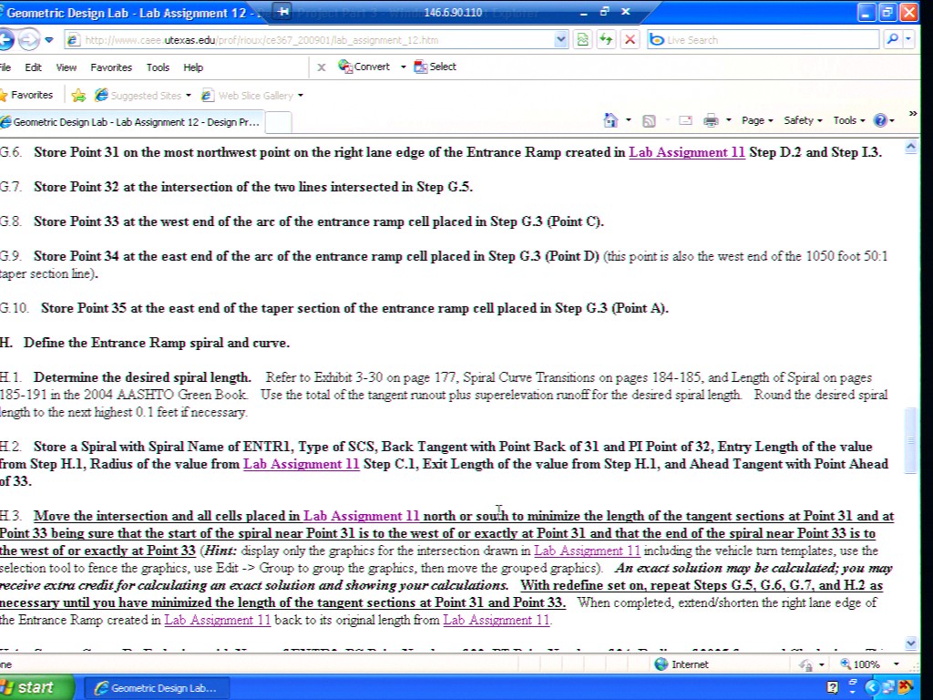Open Lab Assignment 11 link in G.6
This screenshot has width=933, height=700.
coord(687,152)
